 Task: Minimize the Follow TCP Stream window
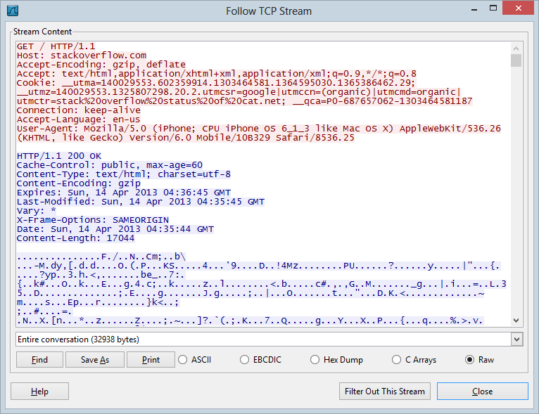tap(474, 10)
